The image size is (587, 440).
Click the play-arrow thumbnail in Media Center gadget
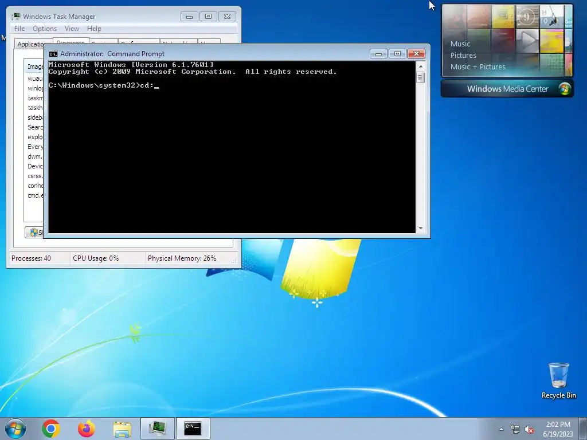click(527, 41)
